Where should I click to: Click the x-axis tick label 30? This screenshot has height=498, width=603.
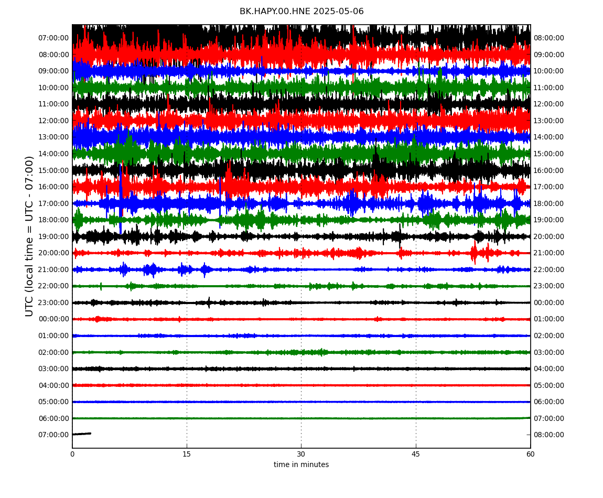tap(301, 454)
